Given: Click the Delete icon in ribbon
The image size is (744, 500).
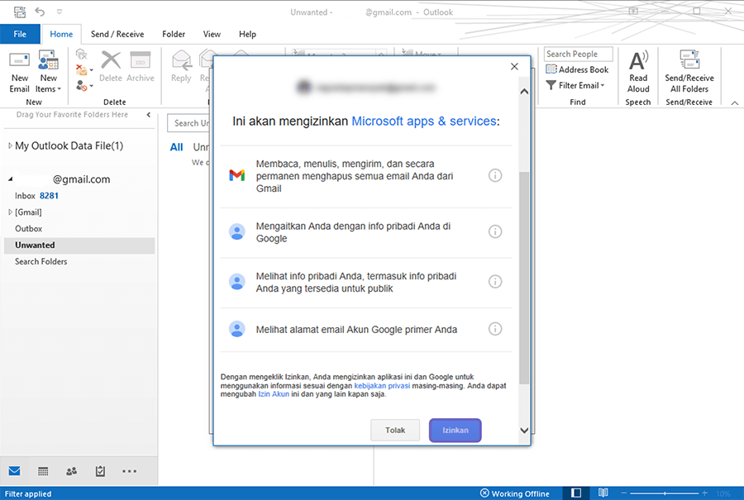Looking at the screenshot, I should coord(111,67).
